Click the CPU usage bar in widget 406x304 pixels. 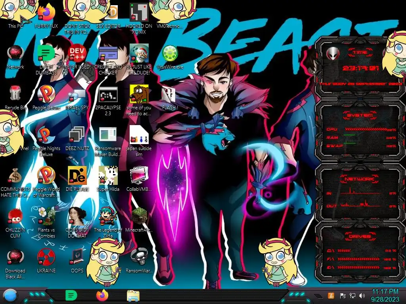(x=365, y=129)
